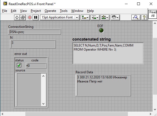The height and width of the screenshot is (116, 157).
Task: Click the 'code' label in error out
Action: 35,60
